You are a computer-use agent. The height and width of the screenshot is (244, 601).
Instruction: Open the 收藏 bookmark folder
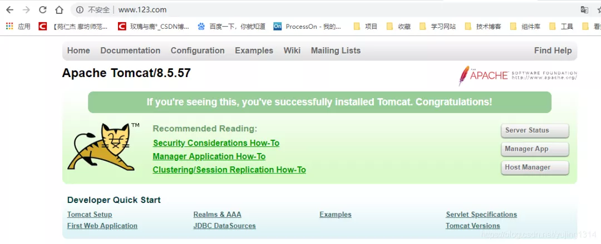(x=398, y=27)
